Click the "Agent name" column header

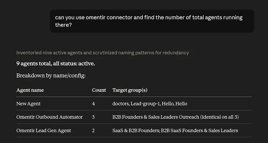pos(30,90)
